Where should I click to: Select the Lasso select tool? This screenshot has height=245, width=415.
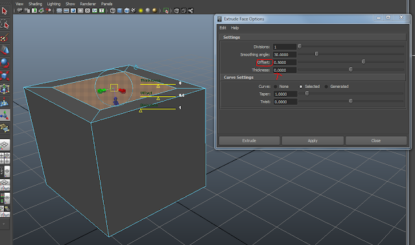click(5, 25)
